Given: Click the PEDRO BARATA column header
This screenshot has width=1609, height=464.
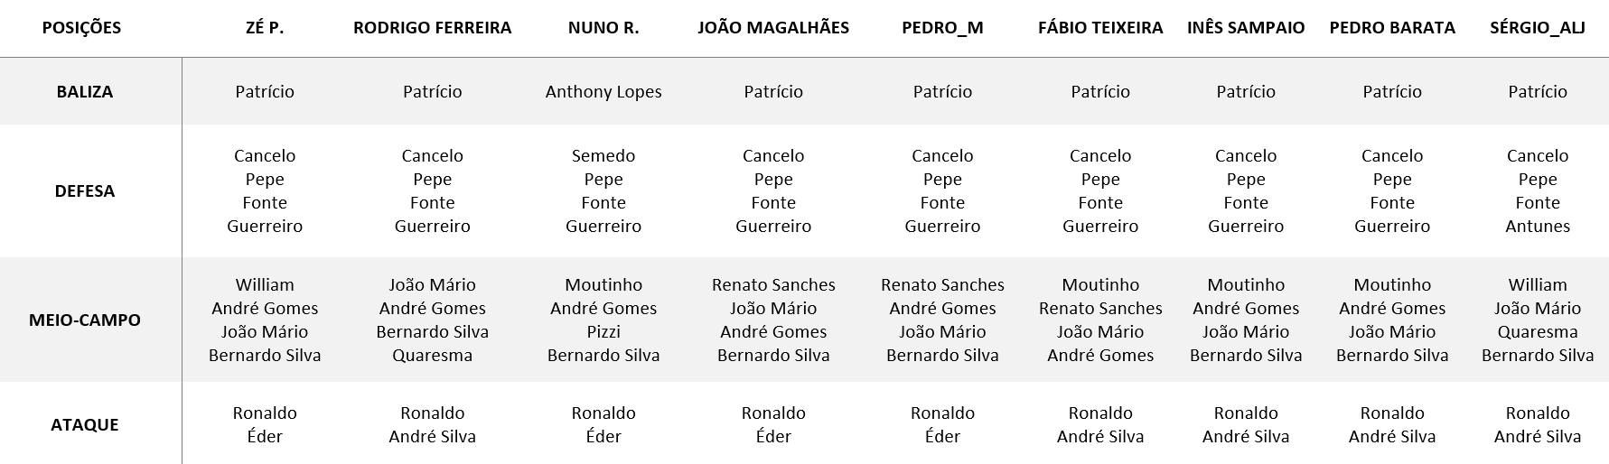Looking at the screenshot, I should point(1392,28).
